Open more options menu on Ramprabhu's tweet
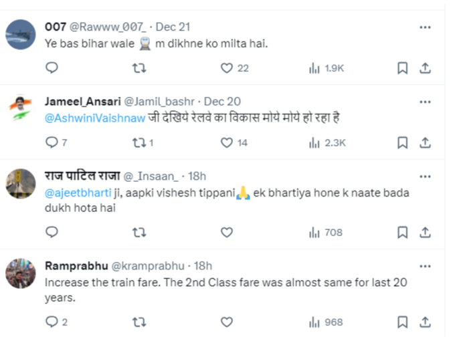 click(x=425, y=266)
